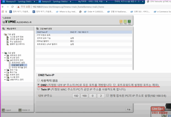Click the first IP octet field 192
This screenshot has width=171, height=117.
(x=76, y=96)
